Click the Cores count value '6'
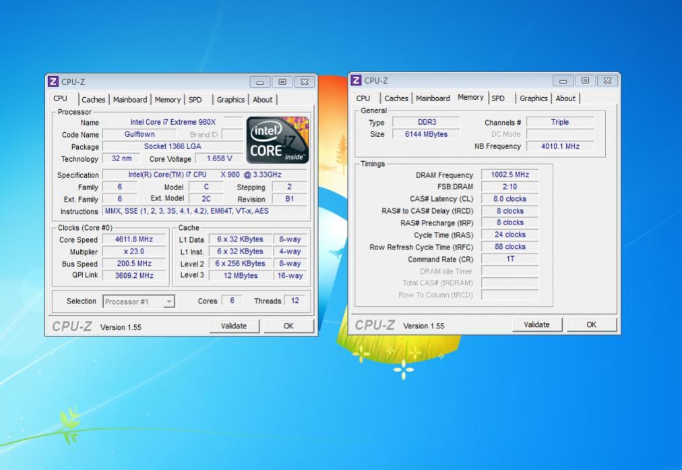 click(x=232, y=301)
